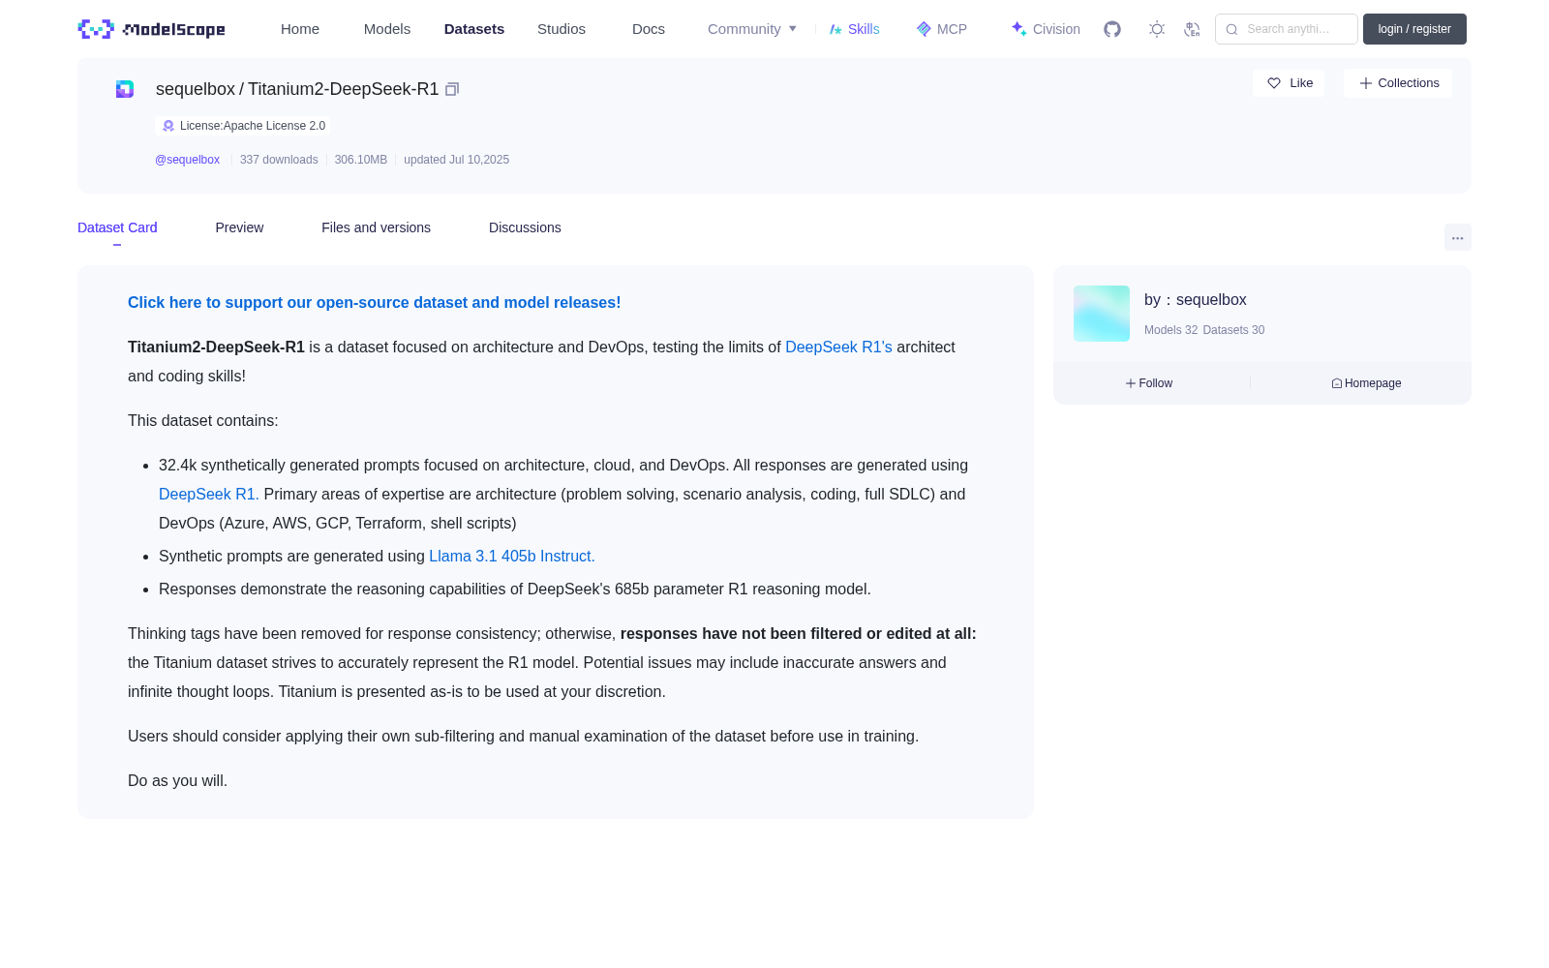
Task: Open the MCP page
Action: coord(942,29)
